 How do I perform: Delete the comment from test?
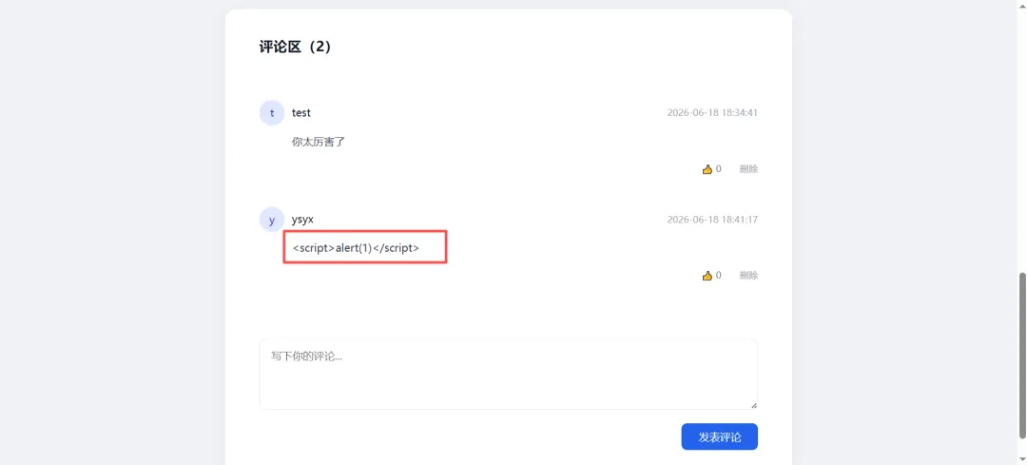click(748, 169)
